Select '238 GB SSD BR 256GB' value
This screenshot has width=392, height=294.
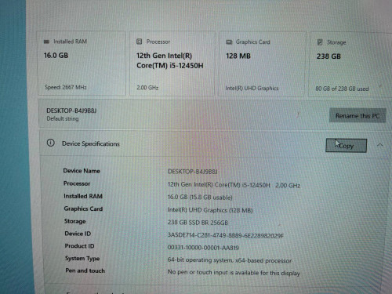pyautogui.click(x=198, y=223)
